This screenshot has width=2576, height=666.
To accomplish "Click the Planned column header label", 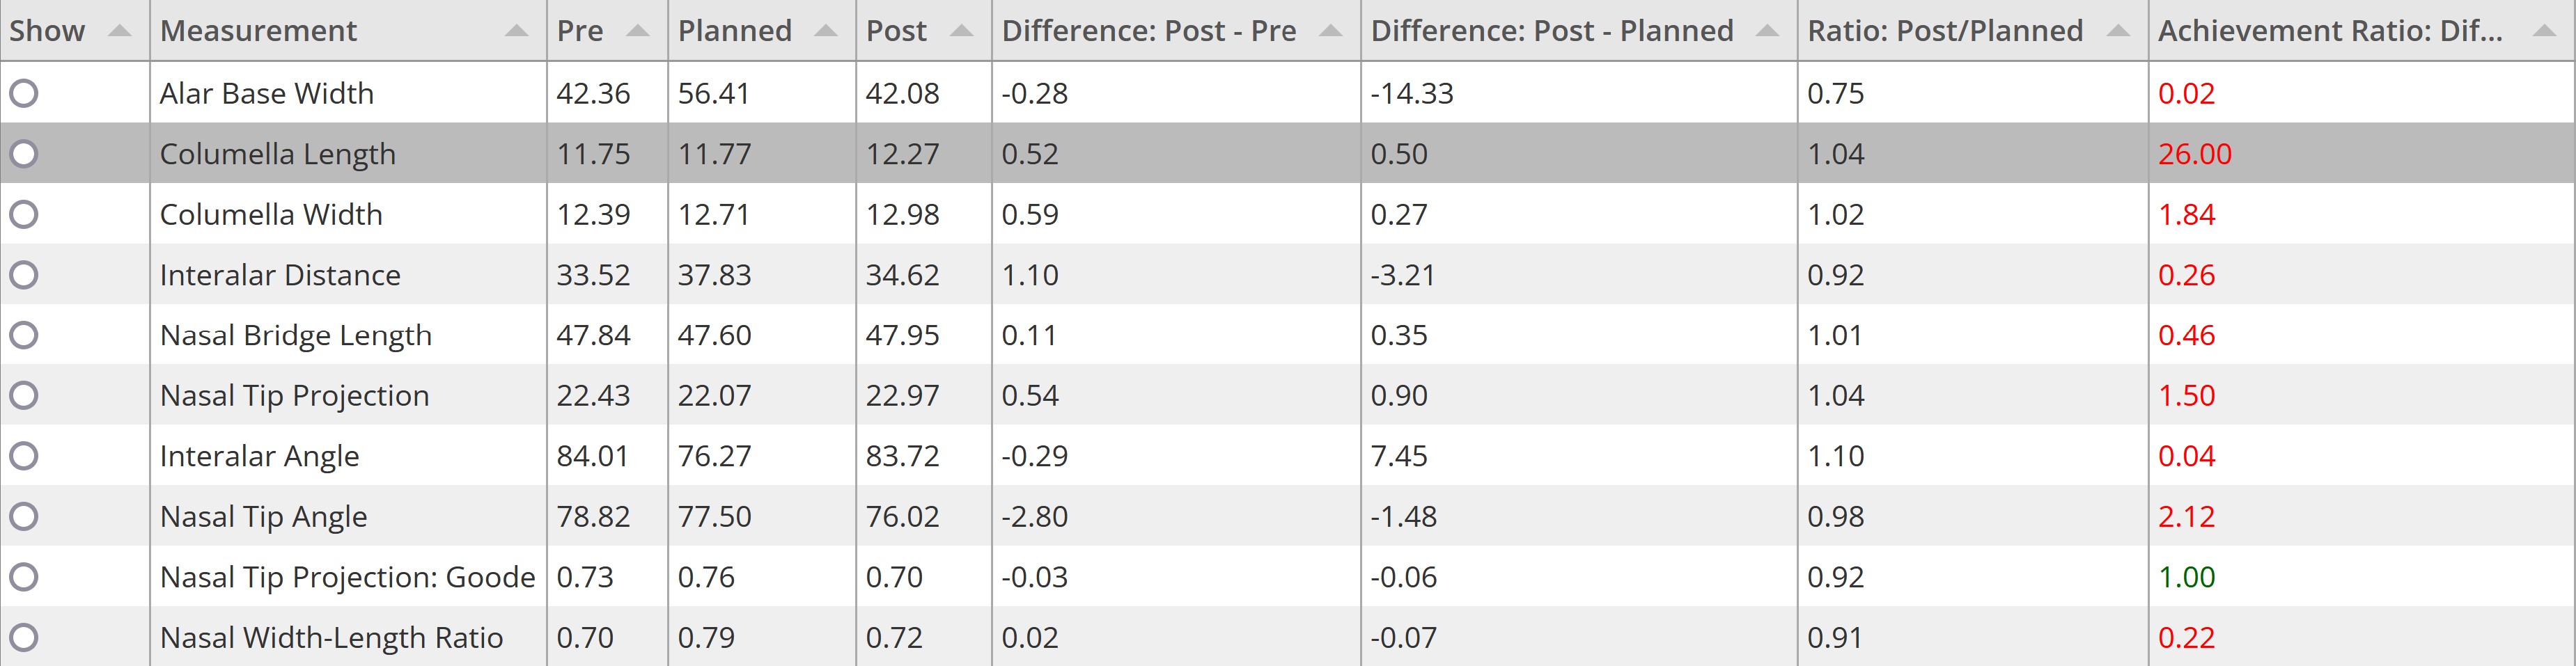I will 735,31.
